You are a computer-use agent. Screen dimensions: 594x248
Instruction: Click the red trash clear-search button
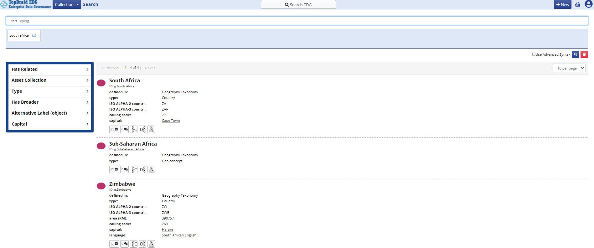(584, 54)
